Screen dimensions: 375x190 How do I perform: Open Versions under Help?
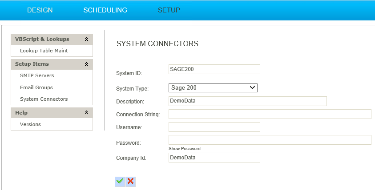tap(30, 124)
